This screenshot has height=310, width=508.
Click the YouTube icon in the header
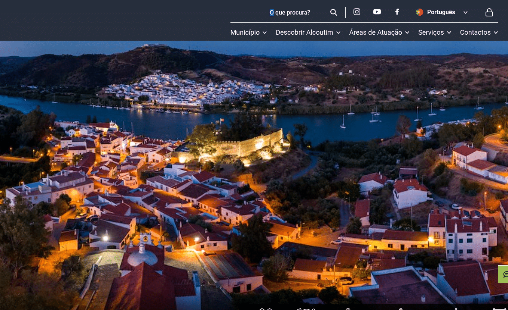[377, 12]
